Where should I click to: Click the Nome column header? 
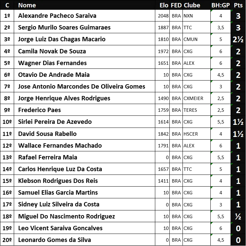[x=27, y=5]
